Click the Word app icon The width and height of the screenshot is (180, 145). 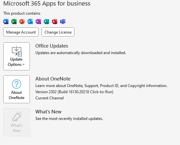tap(6, 22)
